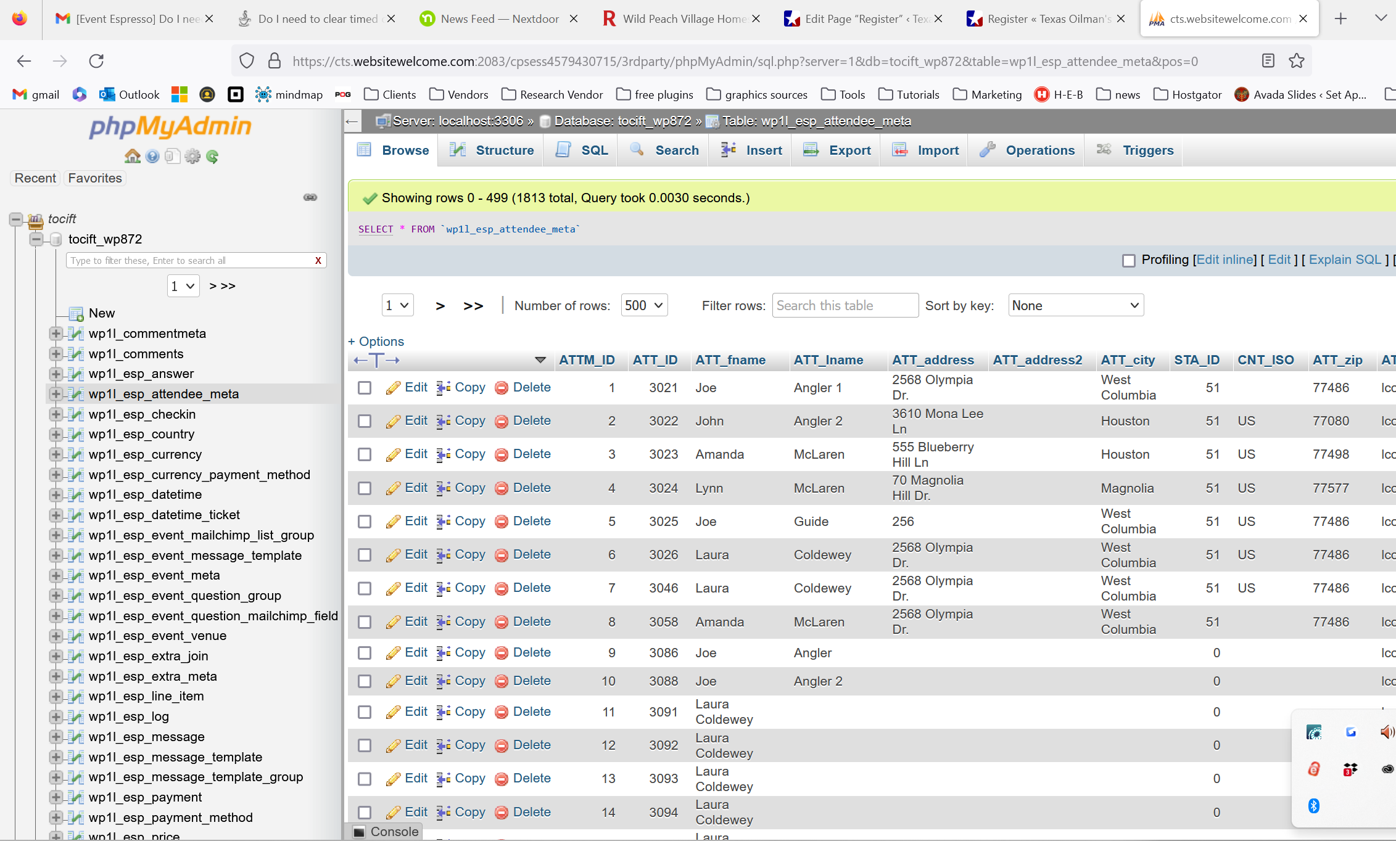Open the phpMyAdmin documentation help icon
The image size is (1396, 841).
tap(152, 156)
